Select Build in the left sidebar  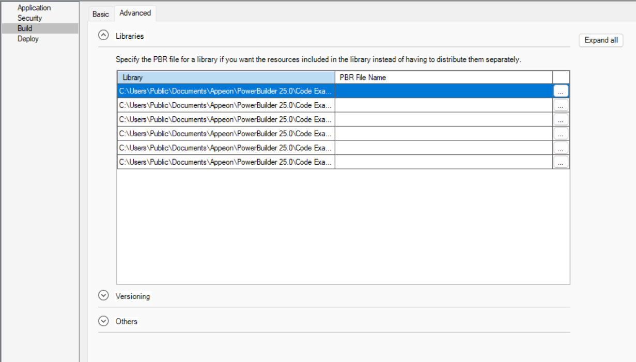click(25, 28)
